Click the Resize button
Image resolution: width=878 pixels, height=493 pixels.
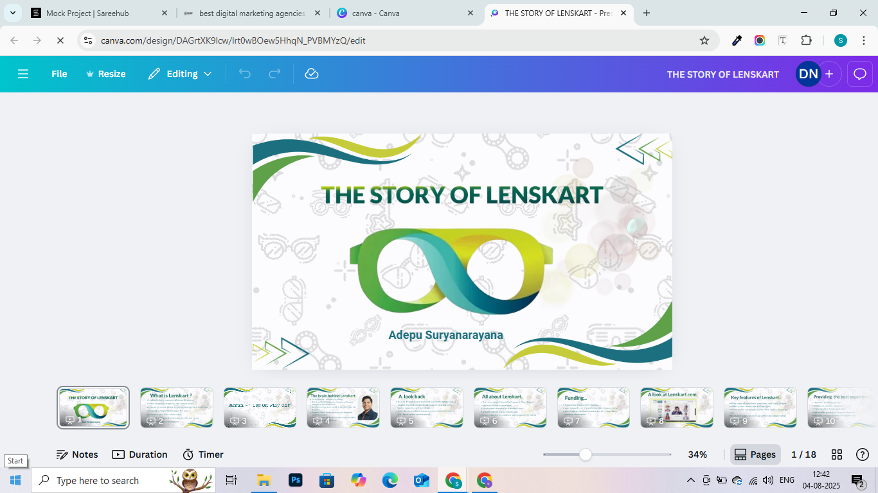106,74
